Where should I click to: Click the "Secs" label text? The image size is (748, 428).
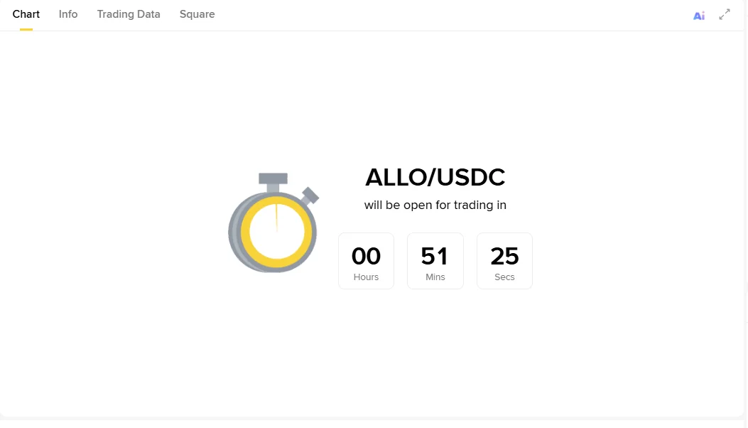click(504, 277)
